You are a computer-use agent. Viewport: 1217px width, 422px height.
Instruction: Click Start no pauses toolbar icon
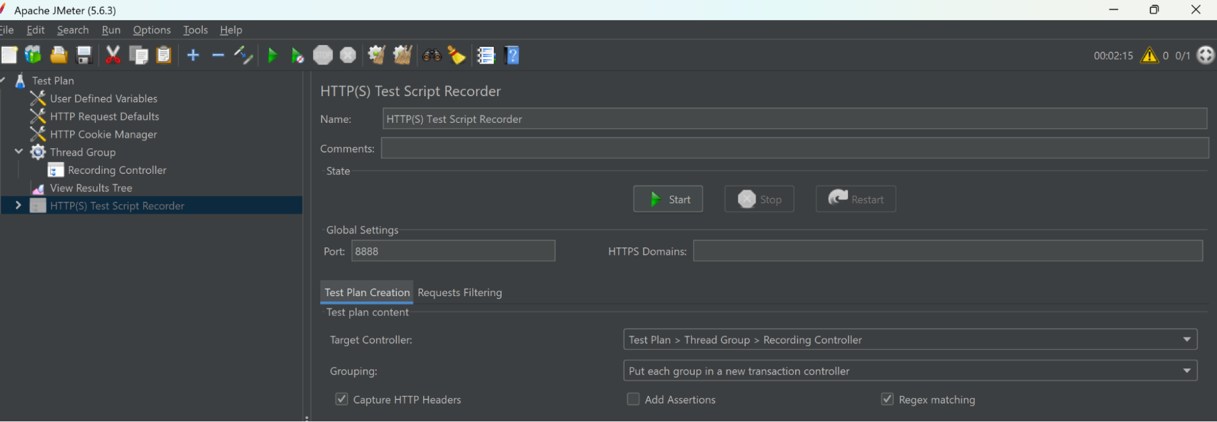coord(297,55)
